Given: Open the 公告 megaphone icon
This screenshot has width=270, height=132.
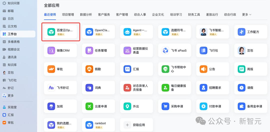Looking at the screenshot, I should click(203, 69).
